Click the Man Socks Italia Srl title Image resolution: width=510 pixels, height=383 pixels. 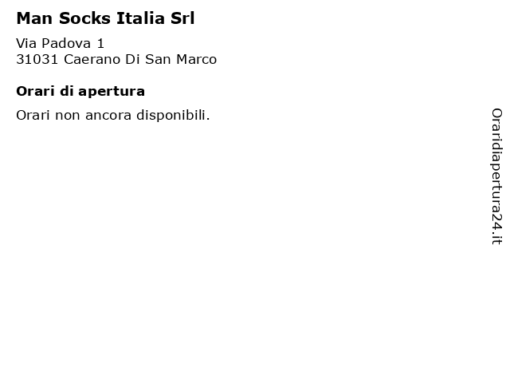coord(105,18)
